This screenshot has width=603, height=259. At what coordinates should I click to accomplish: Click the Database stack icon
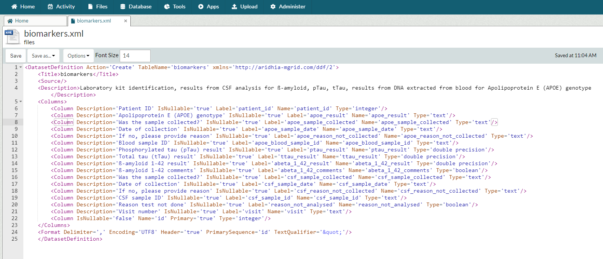coord(123,6)
